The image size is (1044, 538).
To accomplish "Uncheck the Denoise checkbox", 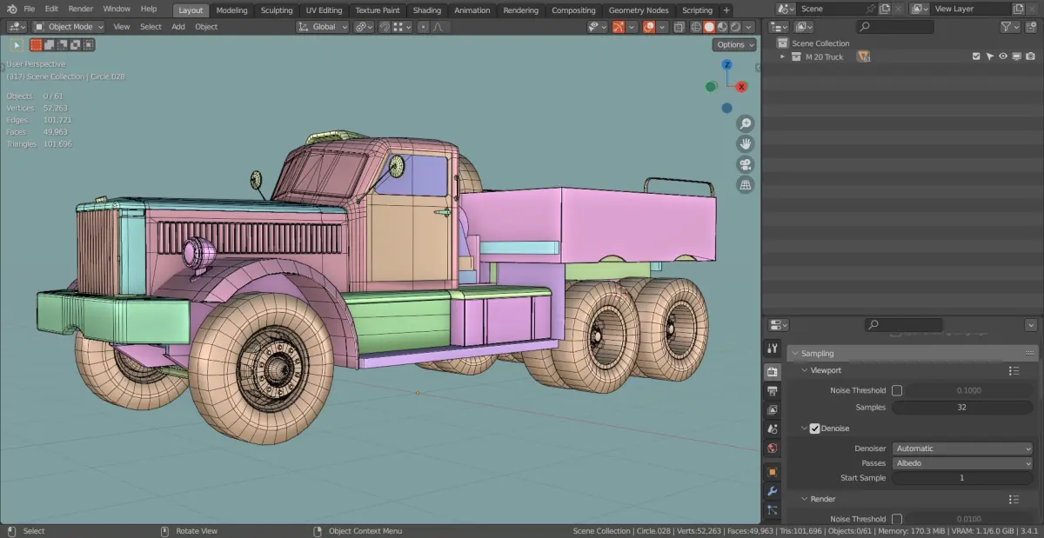I will point(815,428).
